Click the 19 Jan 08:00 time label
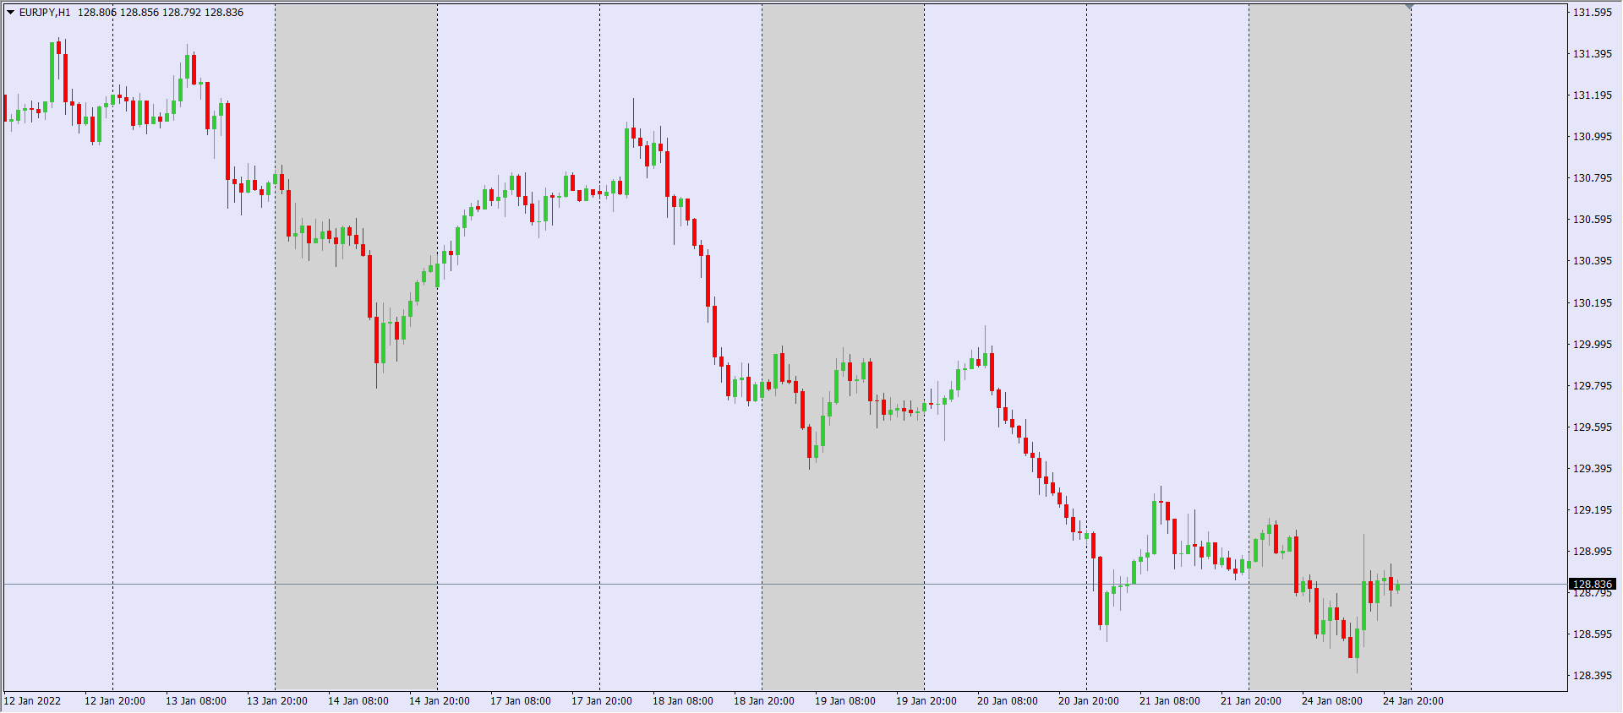 [x=844, y=701]
